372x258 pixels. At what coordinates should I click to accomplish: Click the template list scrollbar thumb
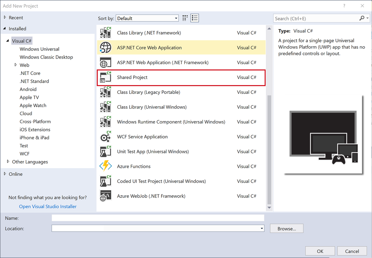tap(269, 150)
